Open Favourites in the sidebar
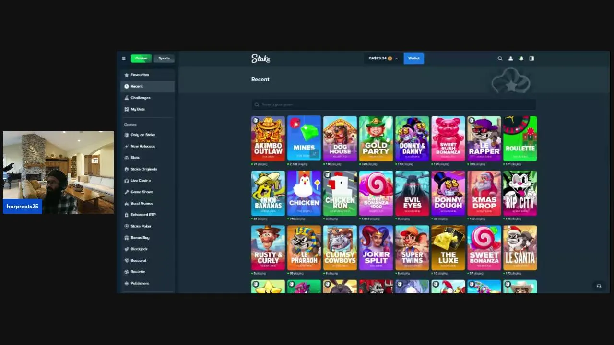Viewport: 614px width, 345px height. 147,75
